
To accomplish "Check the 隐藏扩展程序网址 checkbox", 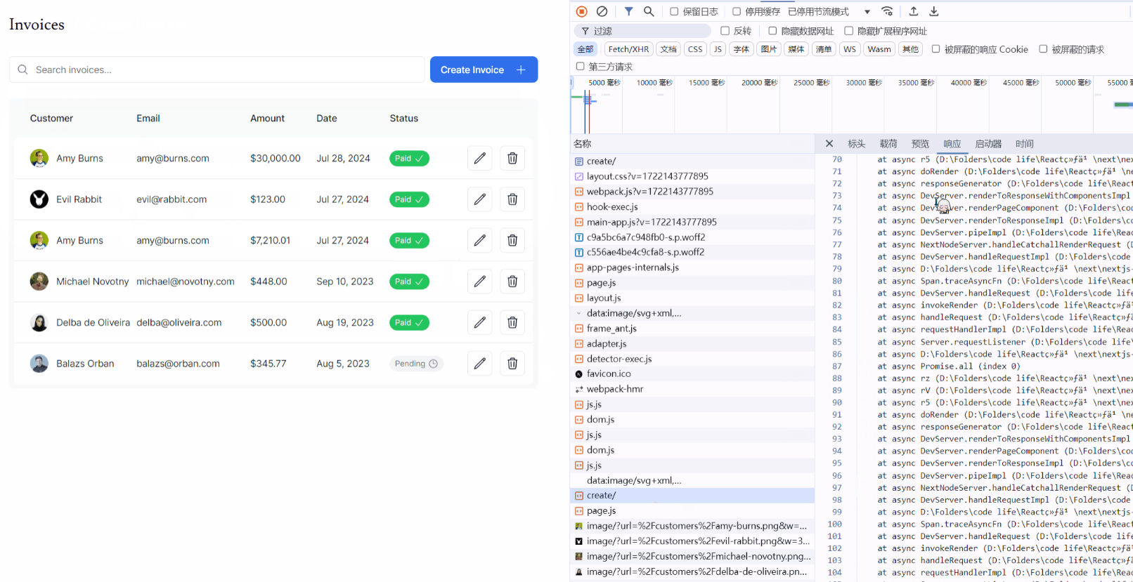I will [x=848, y=31].
